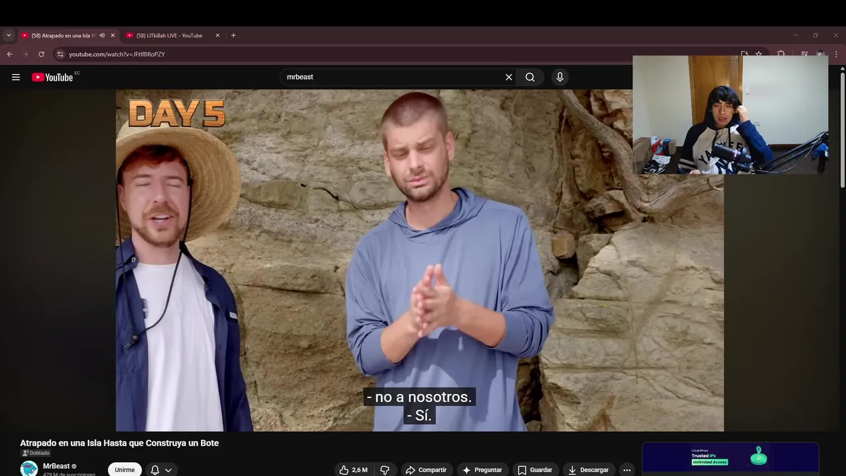Dislike the video with thumbs-down

(385, 470)
